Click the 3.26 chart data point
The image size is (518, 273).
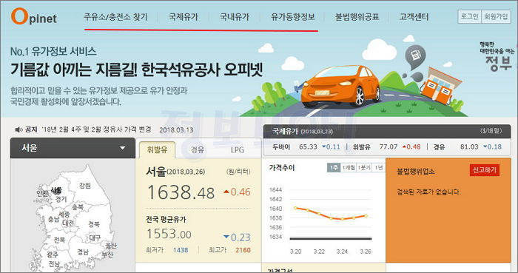[366, 216]
